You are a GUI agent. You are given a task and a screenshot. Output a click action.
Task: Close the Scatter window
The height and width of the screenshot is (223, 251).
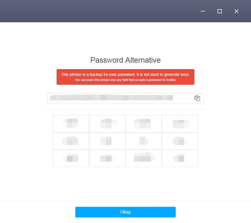click(x=236, y=11)
